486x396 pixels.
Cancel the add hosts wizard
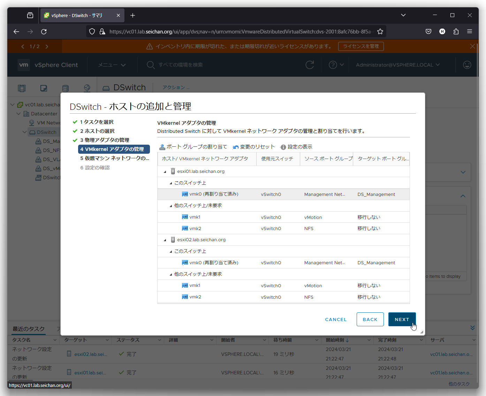pyautogui.click(x=336, y=319)
